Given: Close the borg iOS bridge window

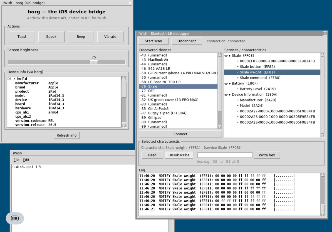Looking at the screenshot, I should point(130,3).
